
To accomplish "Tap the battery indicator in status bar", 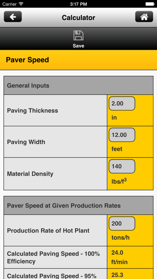I will pos(149,4).
